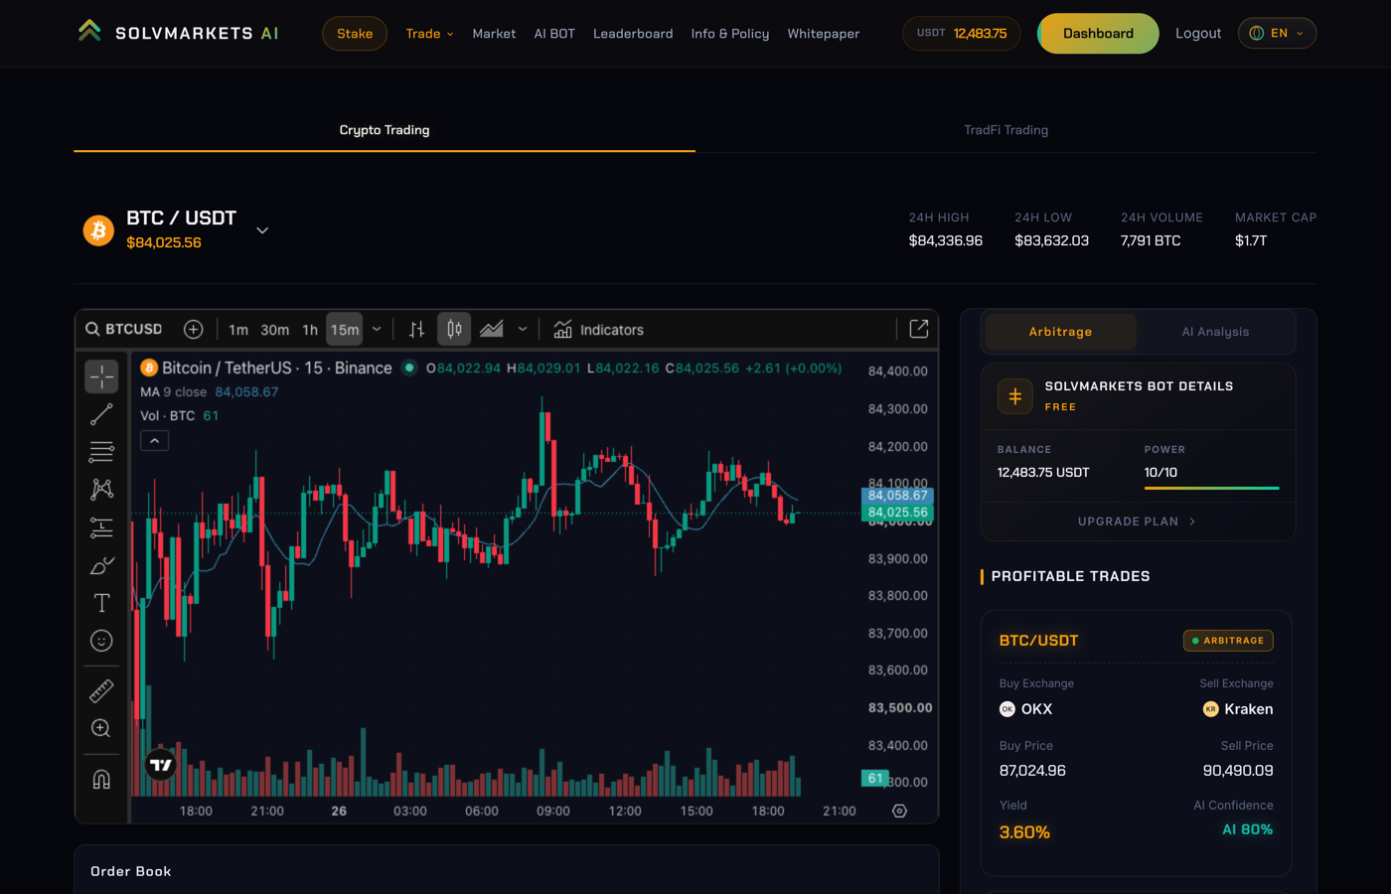Click Upgrade Plan link
The image size is (1391, 894).
(x=1138, y=521)
